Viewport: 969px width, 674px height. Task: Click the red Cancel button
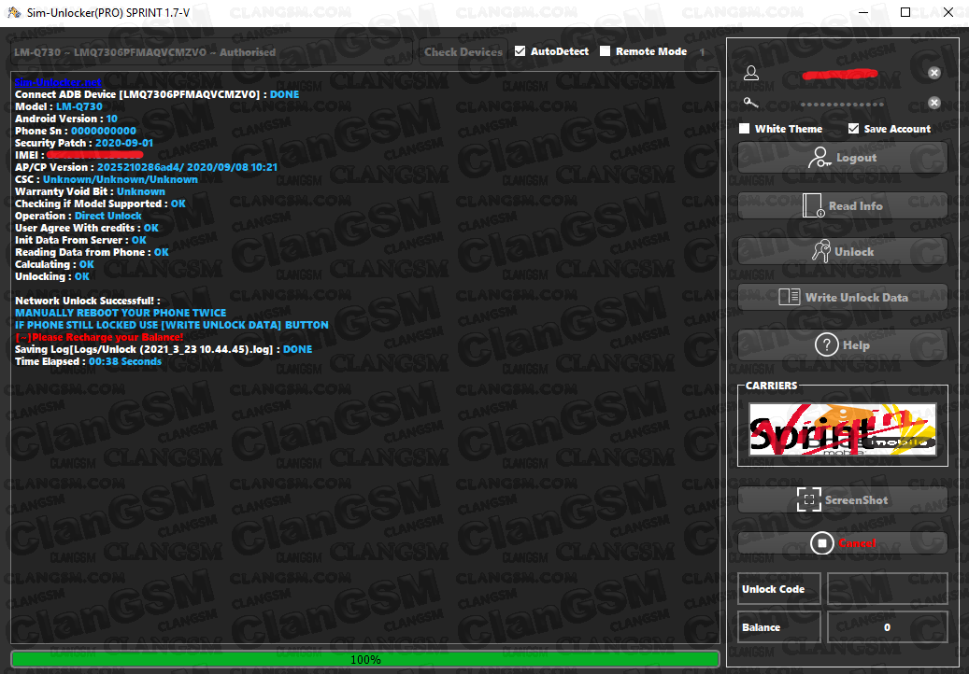tap(842, 543)
